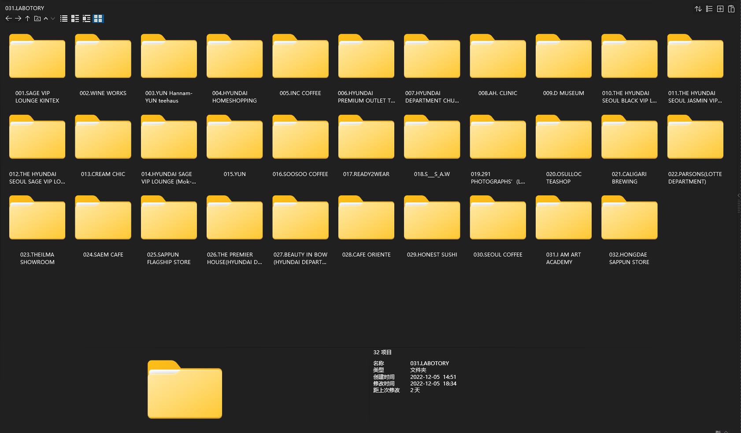The image size is (741, 433).
Task: Click the plus-in-square new item icon
Action: pyautogui.click(x=720, y=9)
